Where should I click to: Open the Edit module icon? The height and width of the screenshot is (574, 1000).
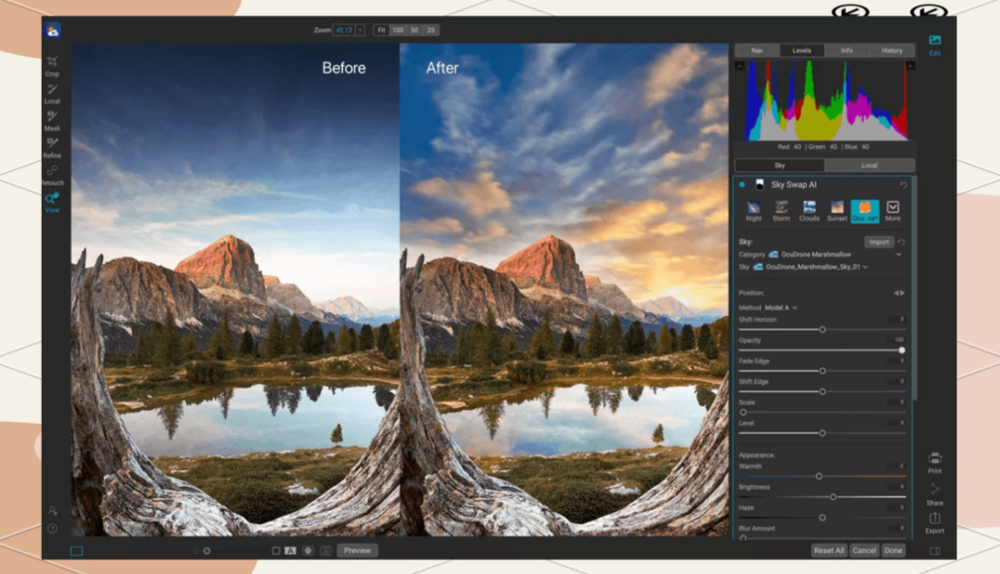tap(935, 45)
